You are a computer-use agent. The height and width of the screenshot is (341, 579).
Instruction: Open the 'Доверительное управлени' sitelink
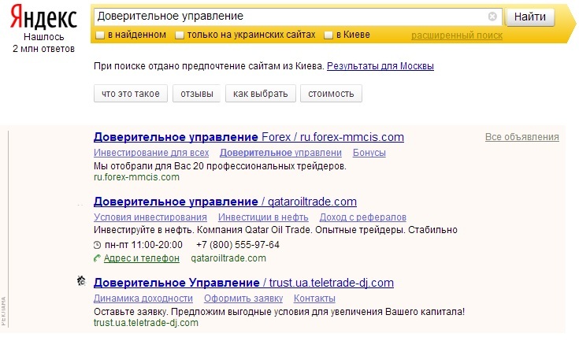pos(280,153)
